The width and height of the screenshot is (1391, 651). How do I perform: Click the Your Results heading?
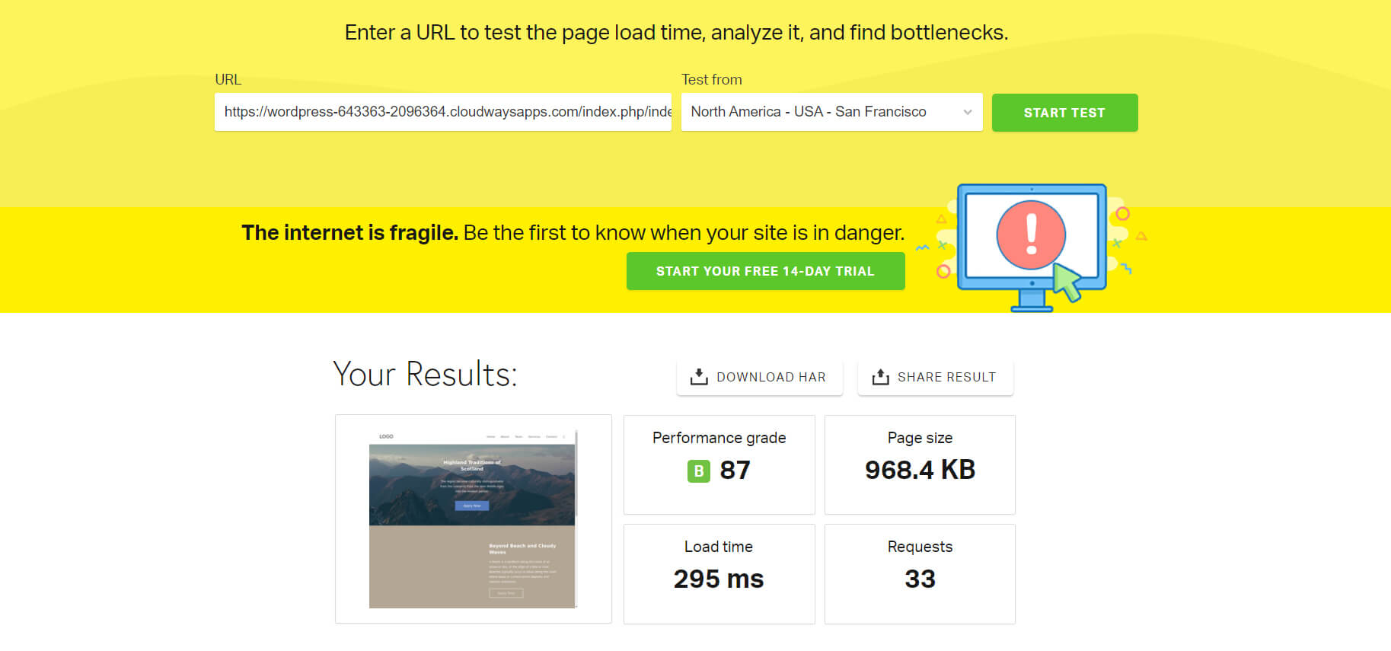coord(425,375)
